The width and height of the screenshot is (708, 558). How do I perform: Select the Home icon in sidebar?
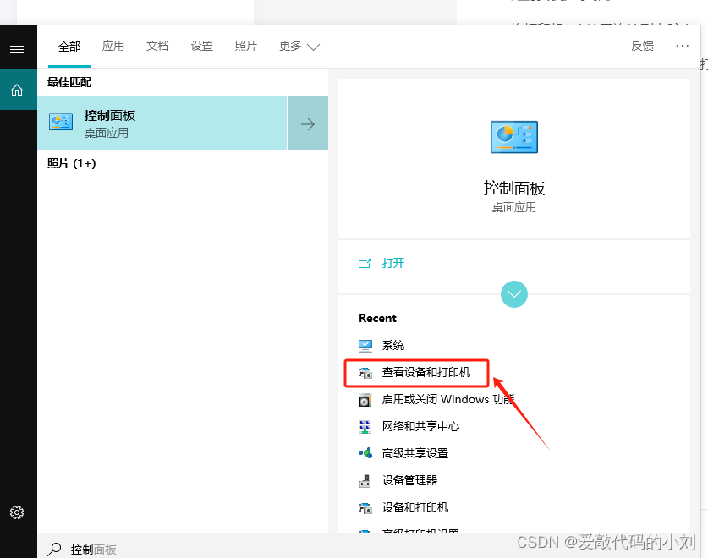coord(17,90)
